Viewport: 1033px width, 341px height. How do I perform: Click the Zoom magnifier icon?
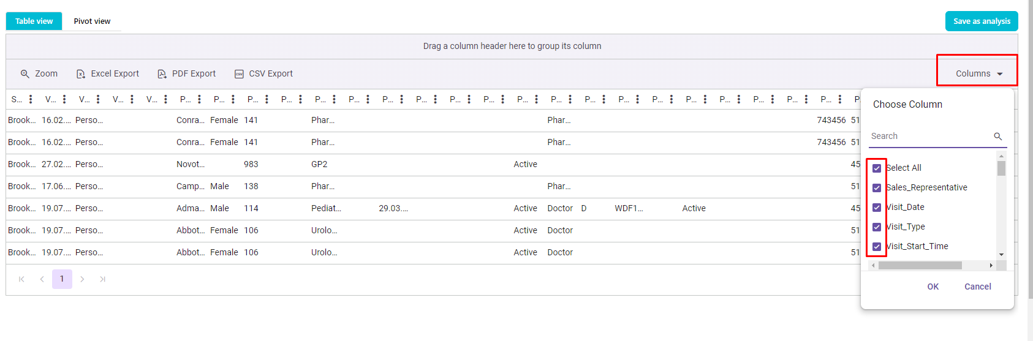click(x=25, y=74)
